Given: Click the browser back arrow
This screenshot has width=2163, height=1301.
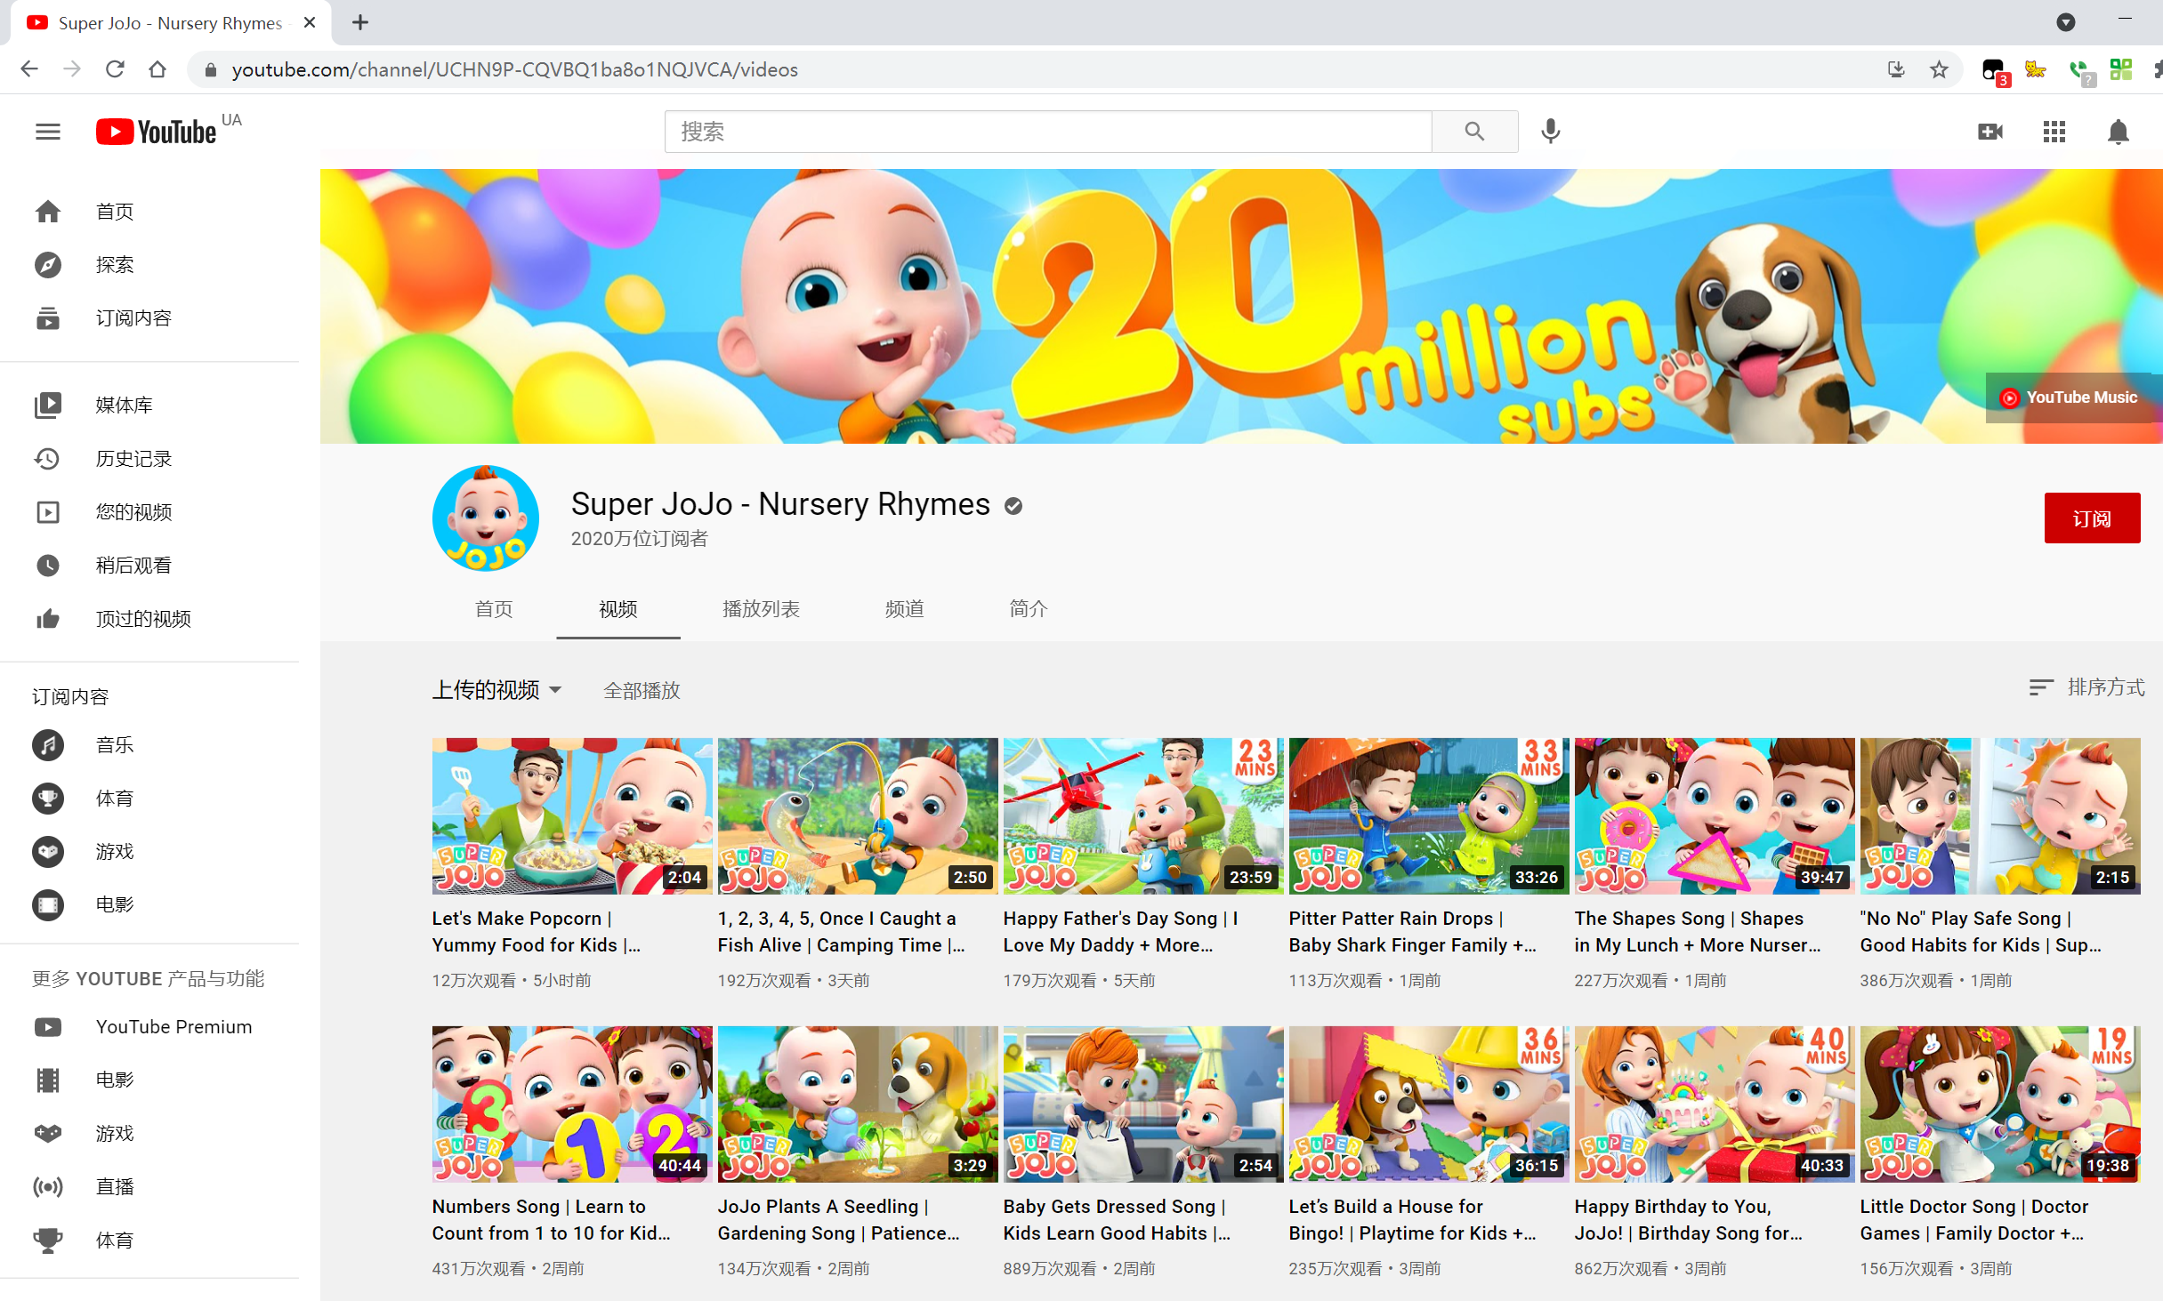Looking at the screenshot, I should point(29,69).
